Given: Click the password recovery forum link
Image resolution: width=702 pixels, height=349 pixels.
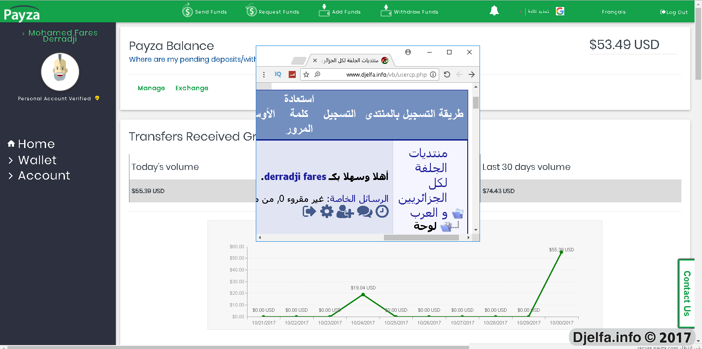Looking at the screenshot, I should click(299, 114).
